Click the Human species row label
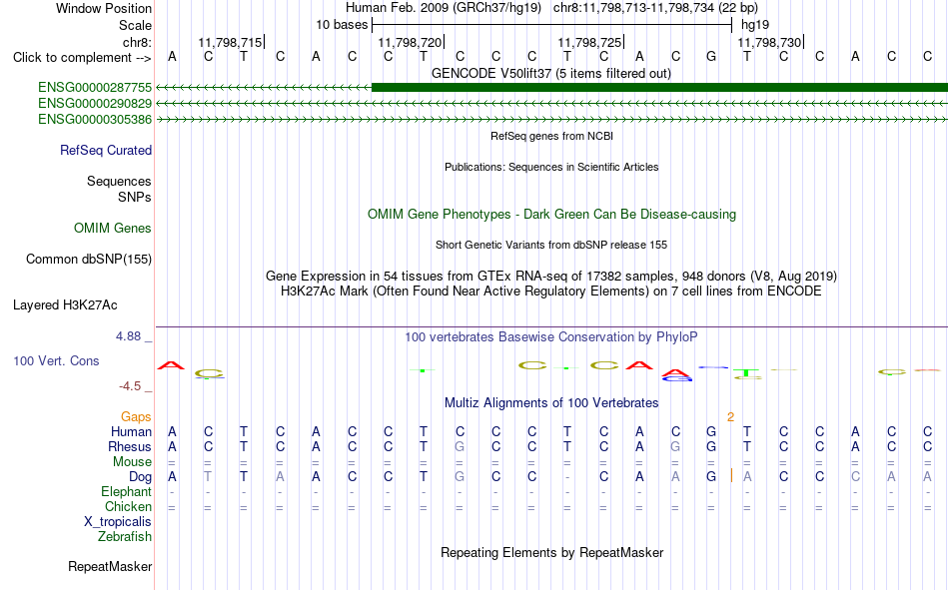 point(131,431)
